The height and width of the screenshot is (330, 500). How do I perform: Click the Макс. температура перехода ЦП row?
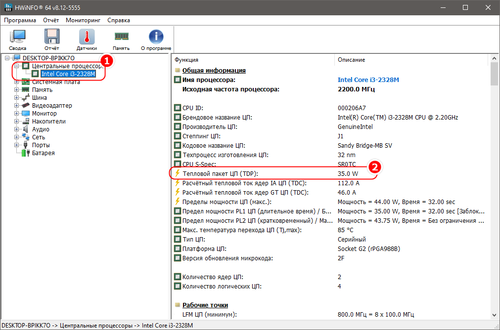[x=330, y=230]
